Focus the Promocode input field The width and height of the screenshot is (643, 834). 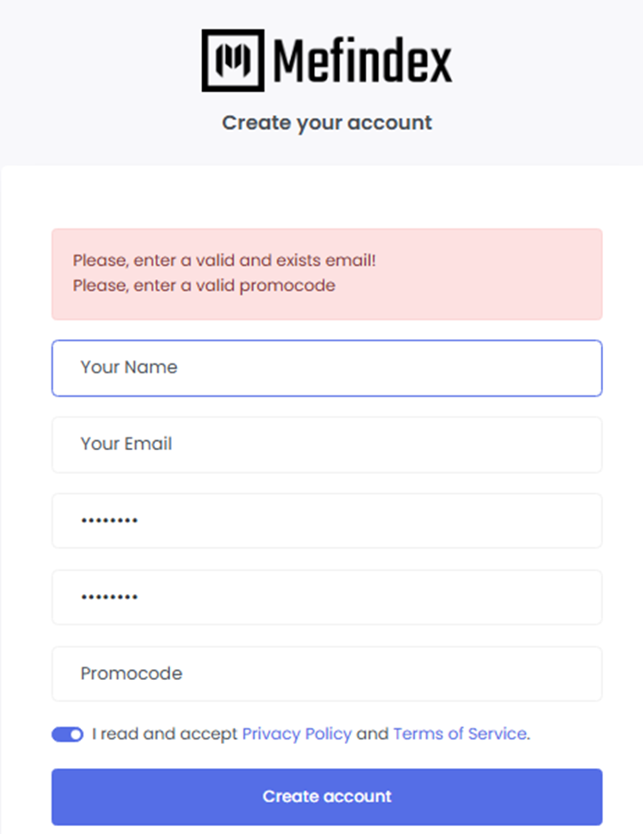tap(327, 674)
